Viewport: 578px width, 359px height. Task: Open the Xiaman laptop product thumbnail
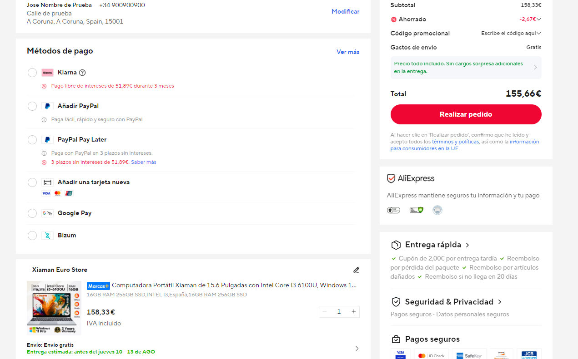(54, 308)
